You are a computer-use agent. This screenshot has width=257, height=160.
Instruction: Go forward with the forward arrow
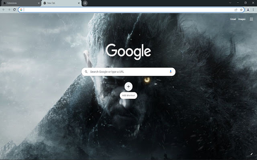click(9, 10)
